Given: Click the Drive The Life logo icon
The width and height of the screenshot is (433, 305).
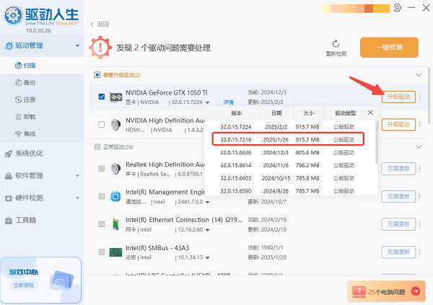Looking at the screenshot, I should point(13,15).
